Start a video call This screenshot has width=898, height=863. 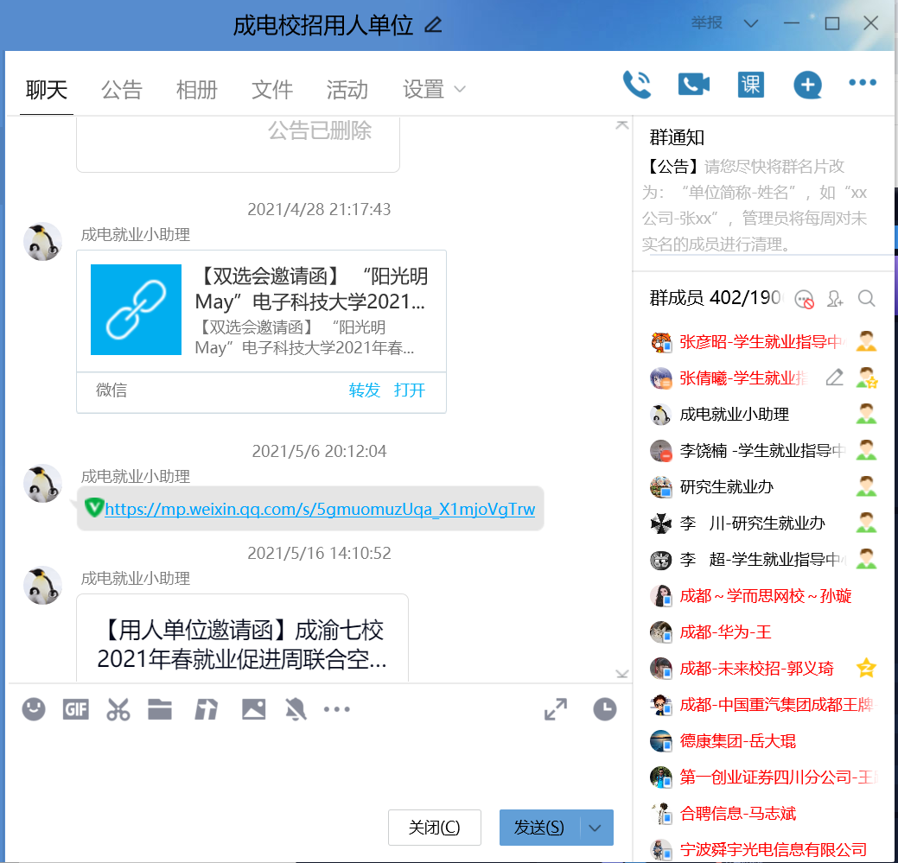click(x=693, y=83)
